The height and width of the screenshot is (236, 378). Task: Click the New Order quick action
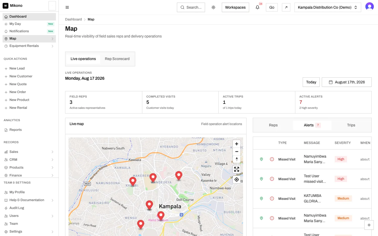[x=29, y=92]
